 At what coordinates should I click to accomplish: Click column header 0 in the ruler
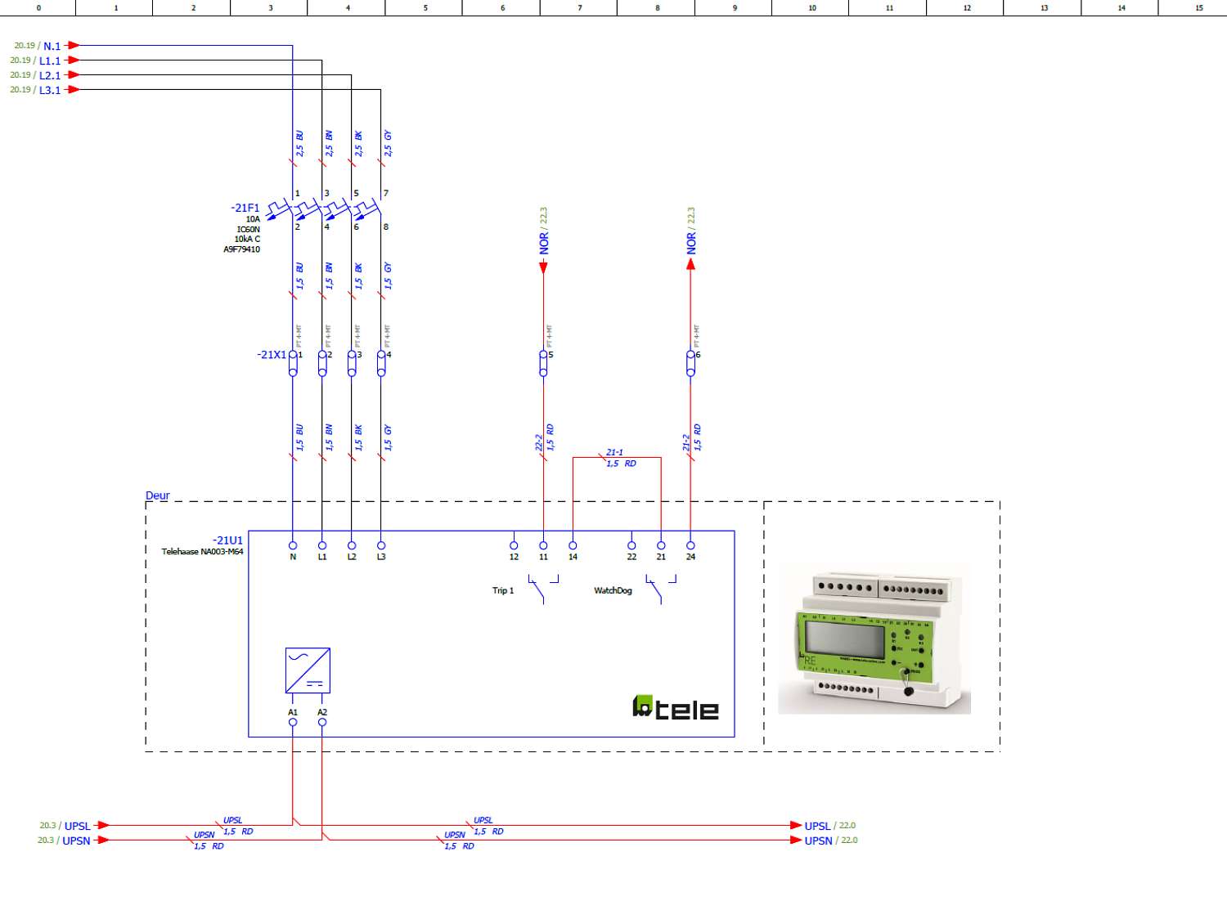[38, 8]
